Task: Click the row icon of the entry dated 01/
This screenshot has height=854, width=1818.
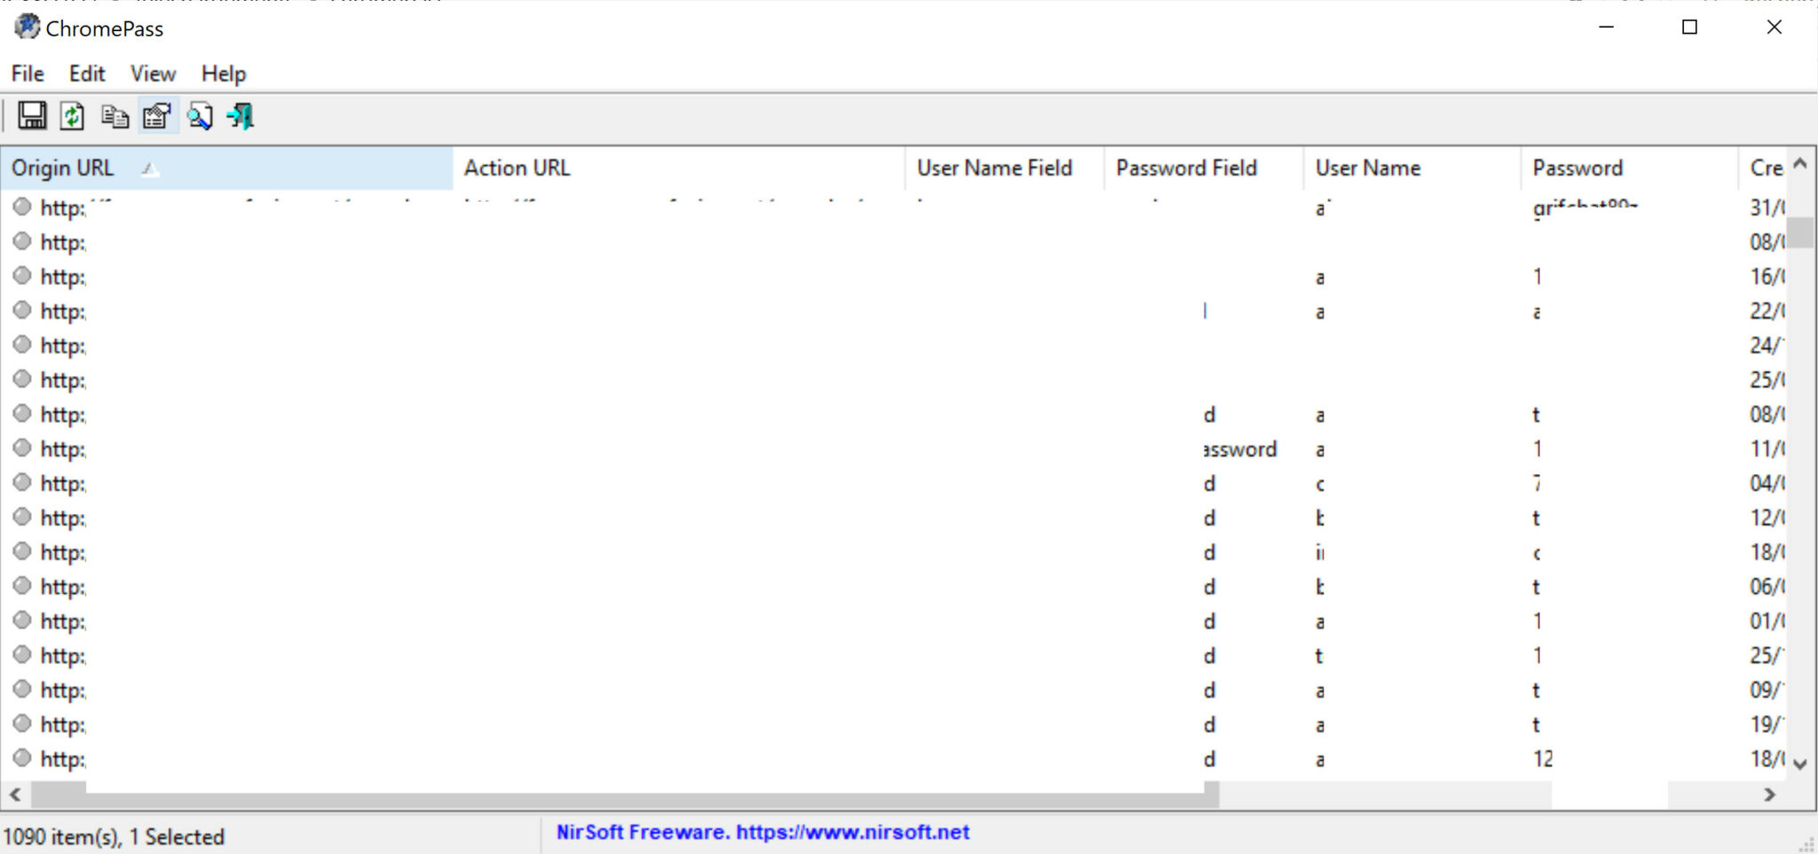Action: click(22, 621)
